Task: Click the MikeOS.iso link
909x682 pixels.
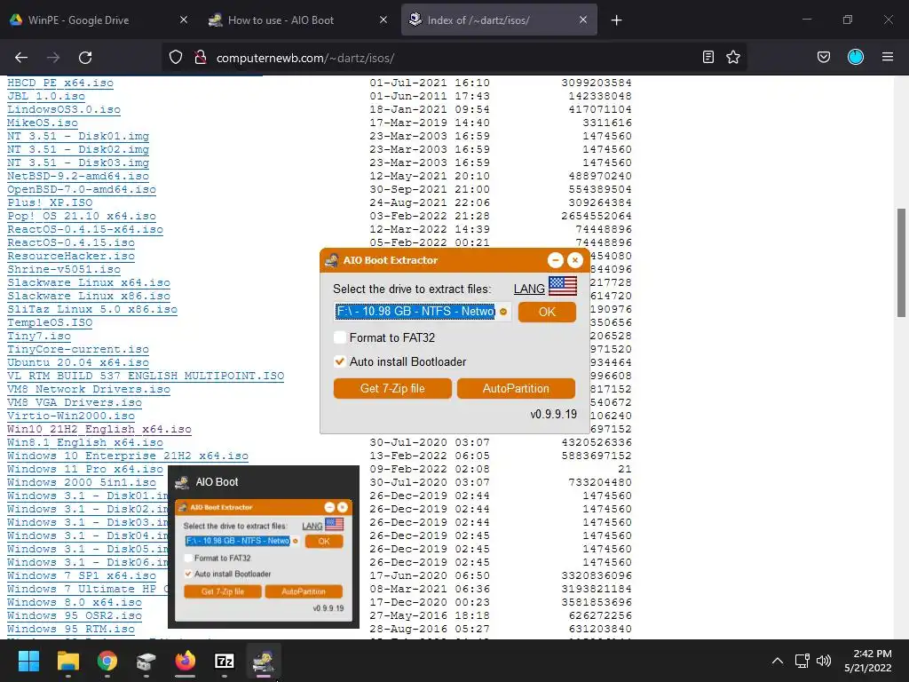Action: click(43, 123)
